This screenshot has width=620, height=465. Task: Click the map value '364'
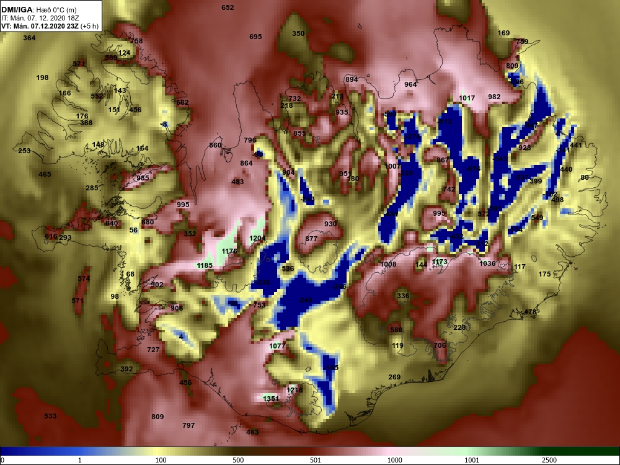click(x=29, y=38)
